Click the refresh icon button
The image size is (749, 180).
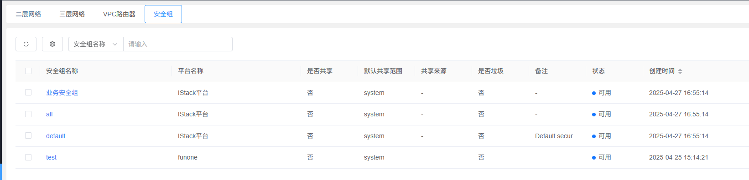pyautogui.click(x=26, y=44)
